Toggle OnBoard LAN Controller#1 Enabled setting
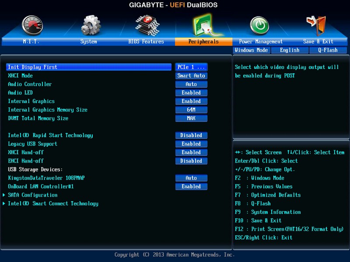This screenshot has height=262, width=350. click(191, 186)
